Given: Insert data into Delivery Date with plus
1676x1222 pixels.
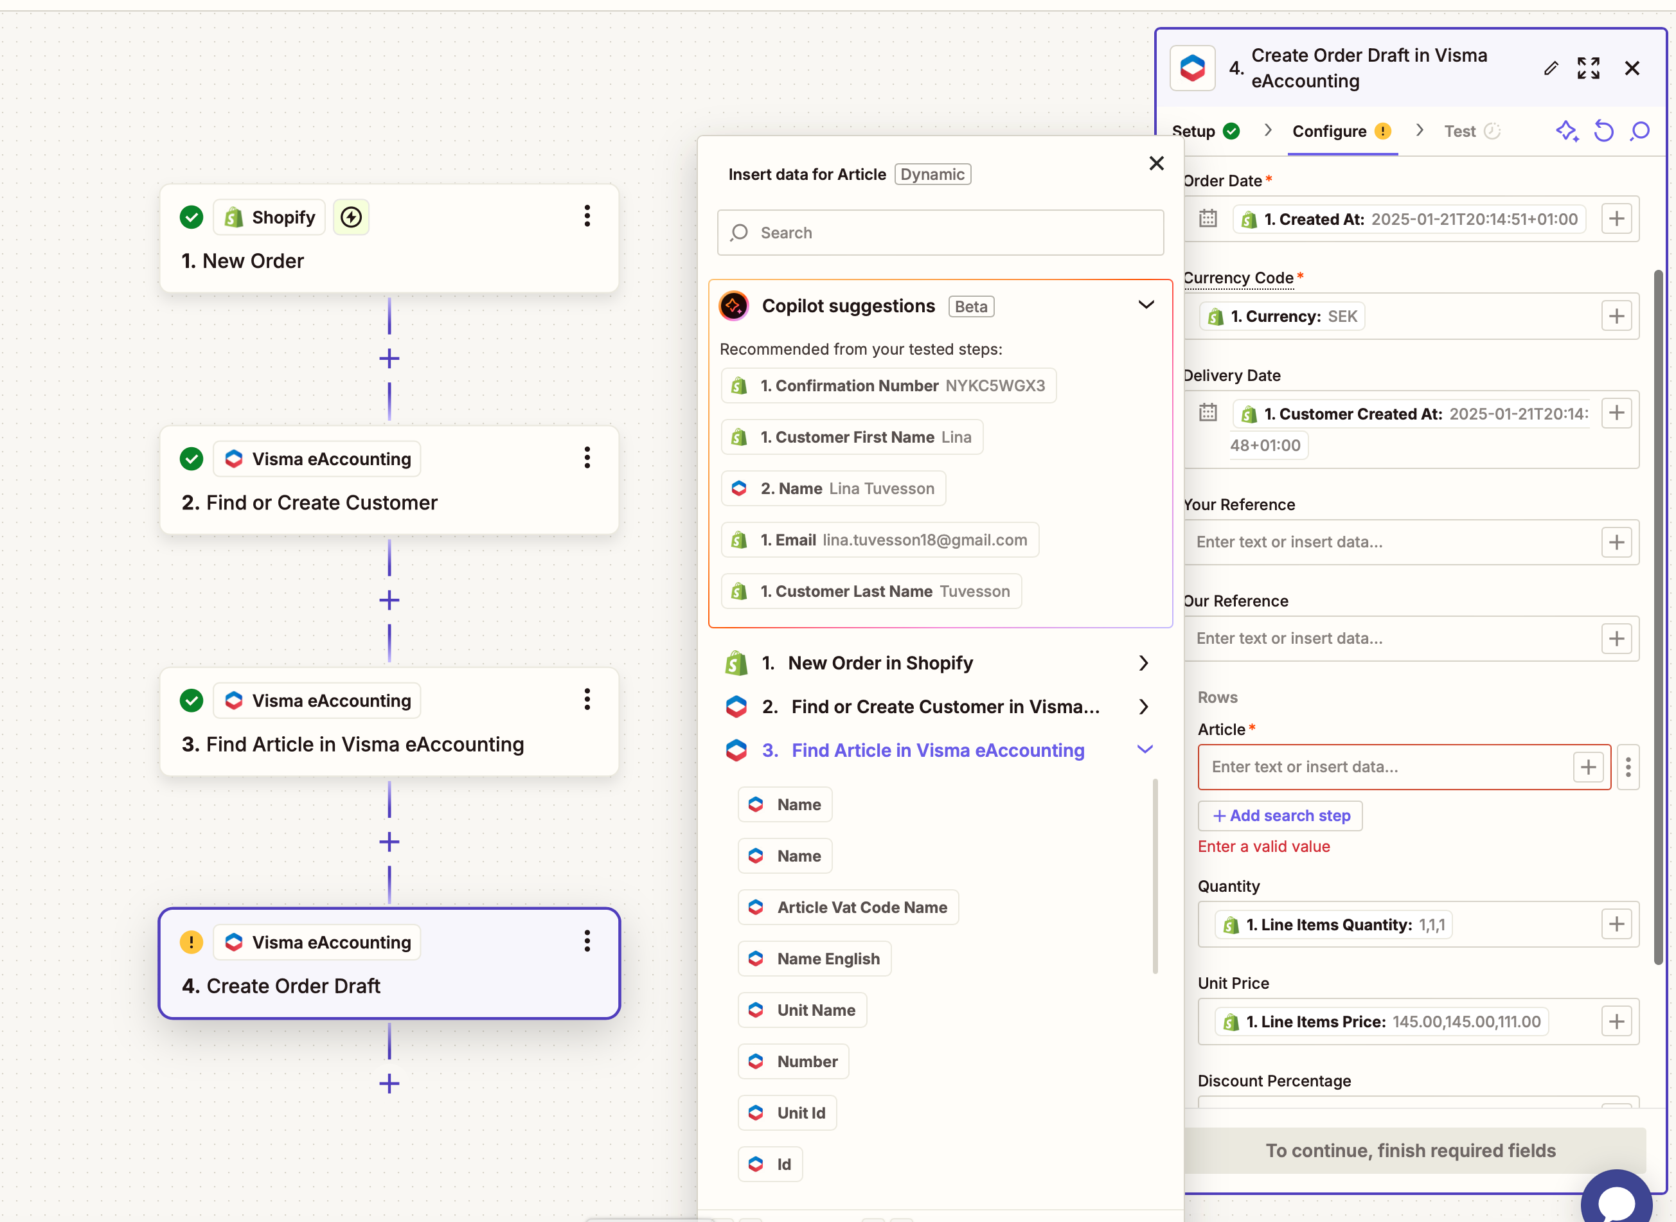Looking at the screenshot, I should [x=1616, y=412].
